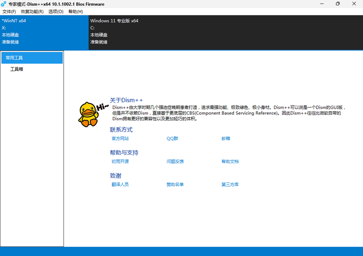Open the QQ群 link
Viewport: 363px width, 256px height.
pos(172,138)
